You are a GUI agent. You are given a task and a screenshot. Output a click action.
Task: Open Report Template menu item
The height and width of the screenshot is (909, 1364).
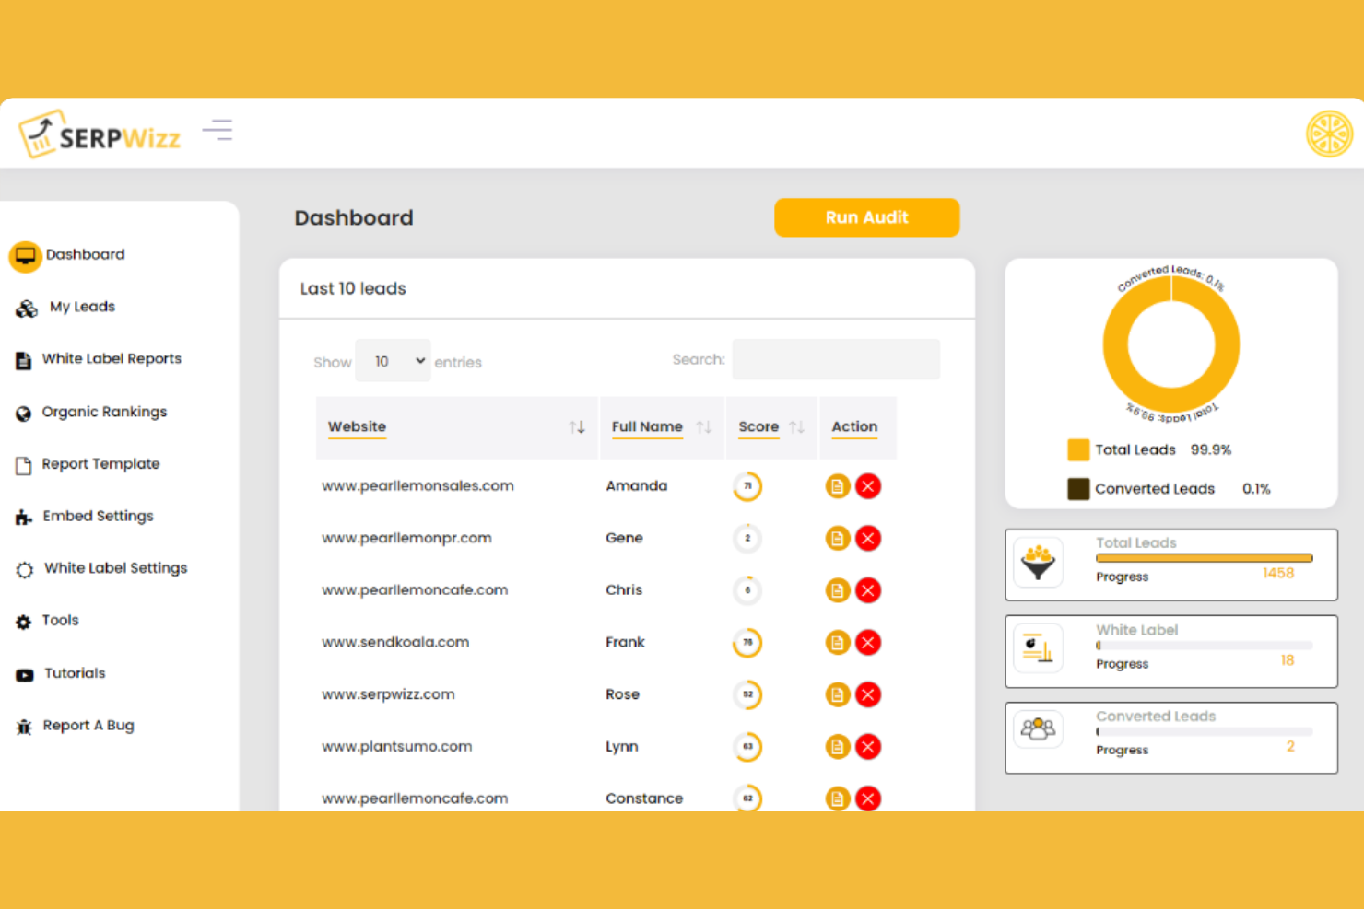pos(100,464)
